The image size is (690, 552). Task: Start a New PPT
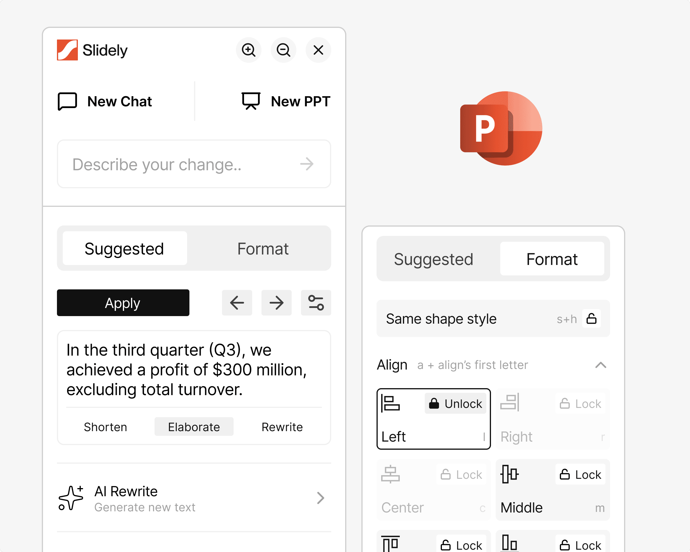[x=286, y=101]
